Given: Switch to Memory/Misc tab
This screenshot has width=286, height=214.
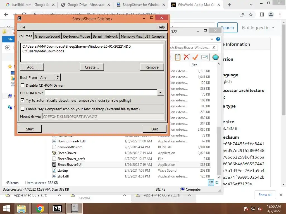Looking at the screenshot, I should point(132,36).
